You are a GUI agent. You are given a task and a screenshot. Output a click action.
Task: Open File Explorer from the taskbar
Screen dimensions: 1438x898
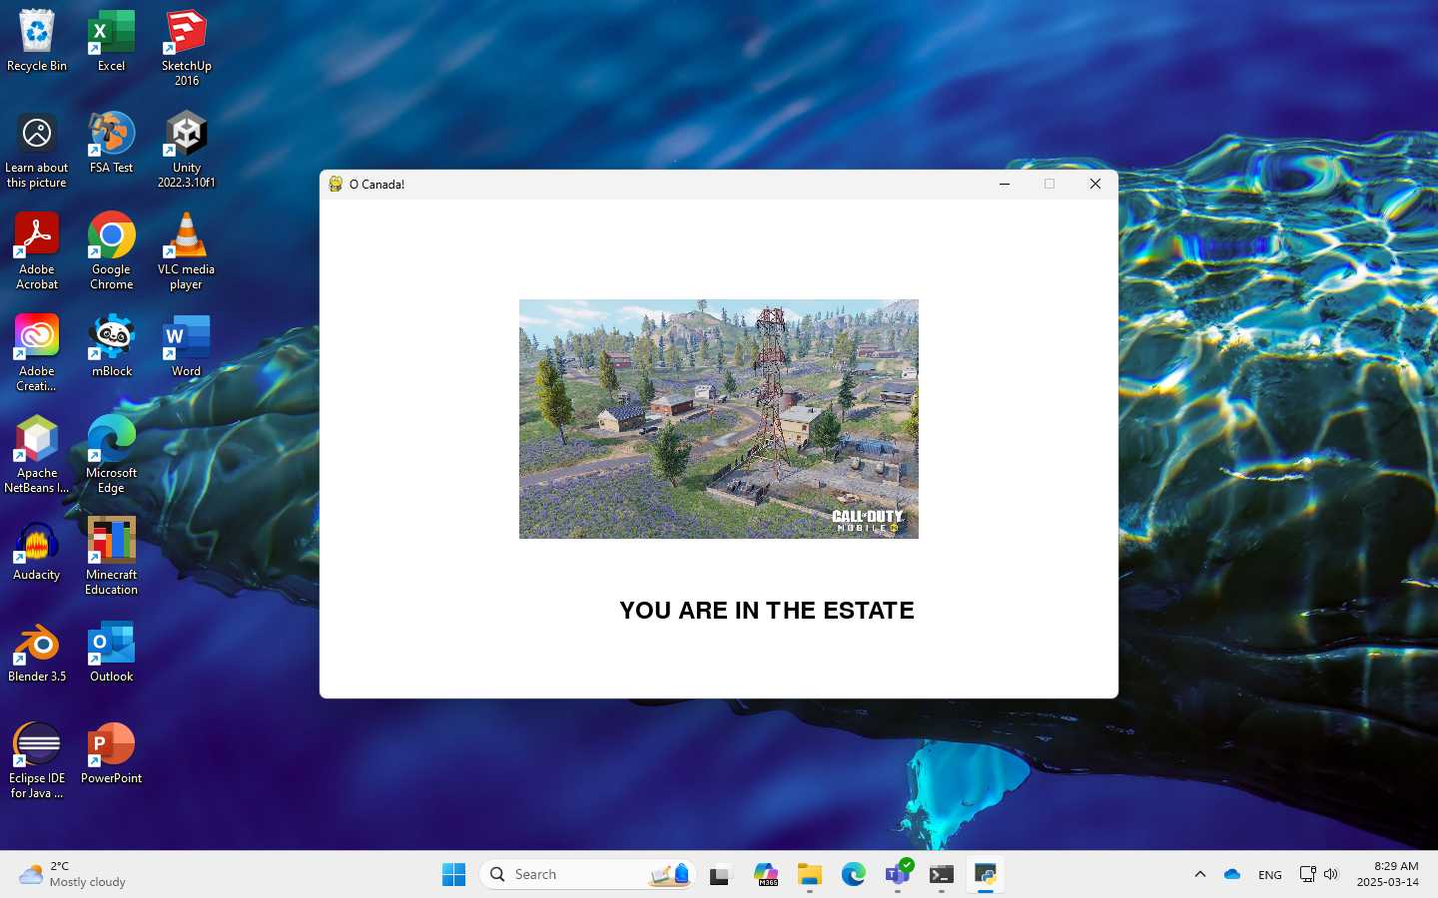[809, 874]
